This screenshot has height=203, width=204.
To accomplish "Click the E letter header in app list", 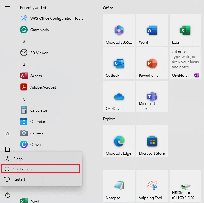I will (x=24, y=191).
